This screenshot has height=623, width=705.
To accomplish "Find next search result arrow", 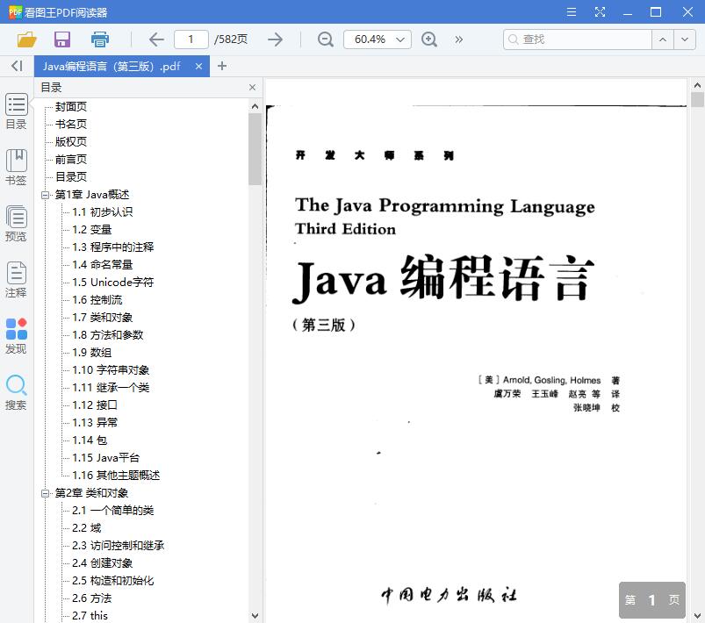I will [x=685, y=39].
